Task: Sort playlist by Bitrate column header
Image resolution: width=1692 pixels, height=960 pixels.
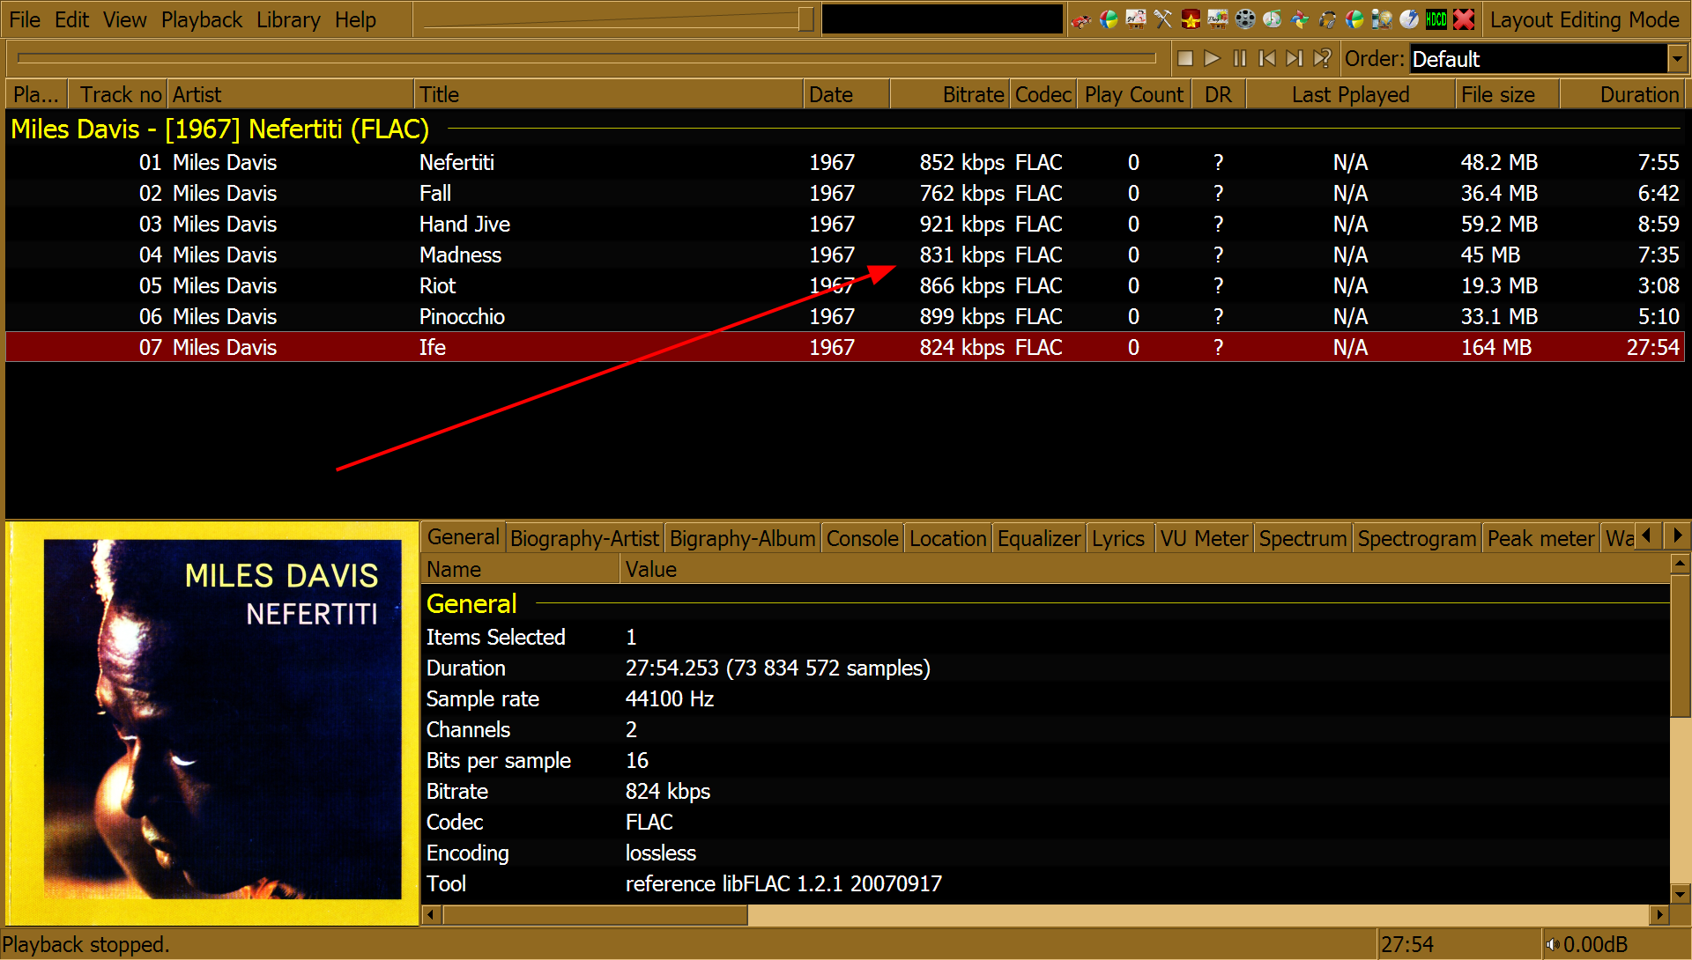Action: pos(950,94)
